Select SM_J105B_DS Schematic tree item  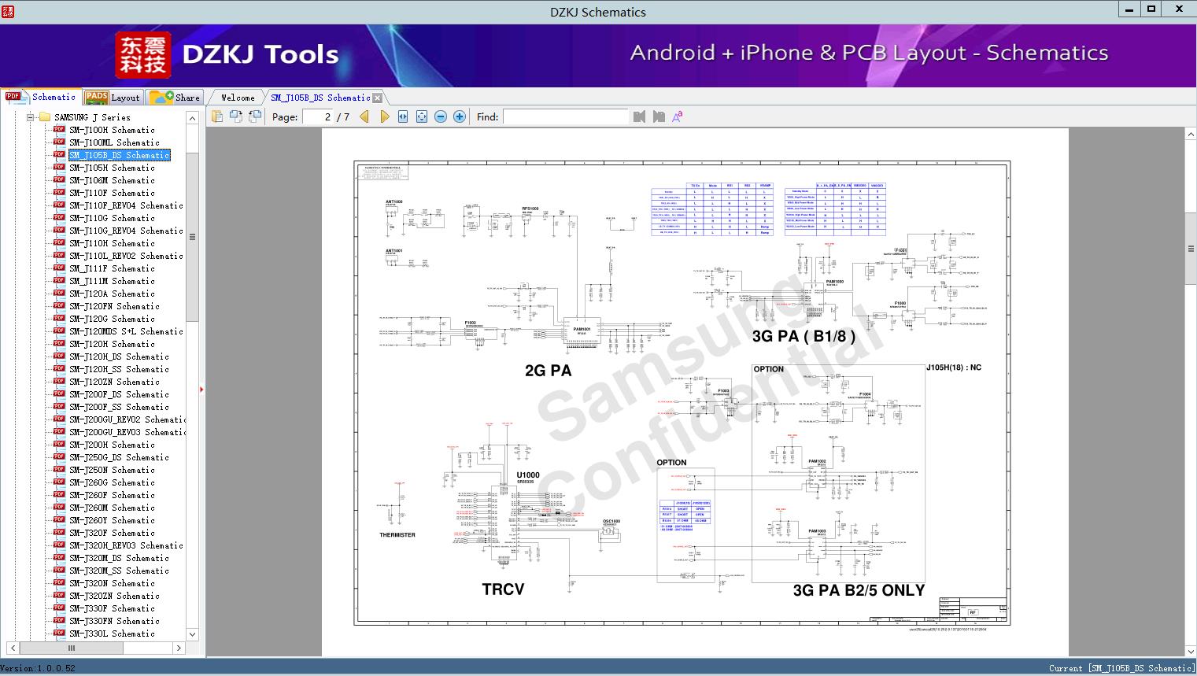[120, 155]
